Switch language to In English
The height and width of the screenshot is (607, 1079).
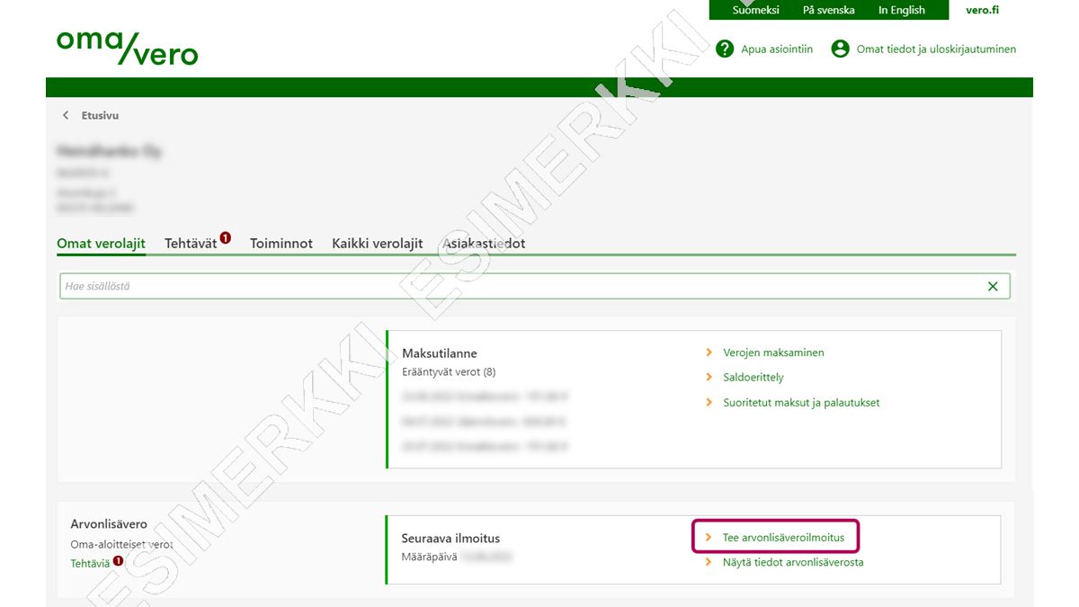click(x=901, y=10)
